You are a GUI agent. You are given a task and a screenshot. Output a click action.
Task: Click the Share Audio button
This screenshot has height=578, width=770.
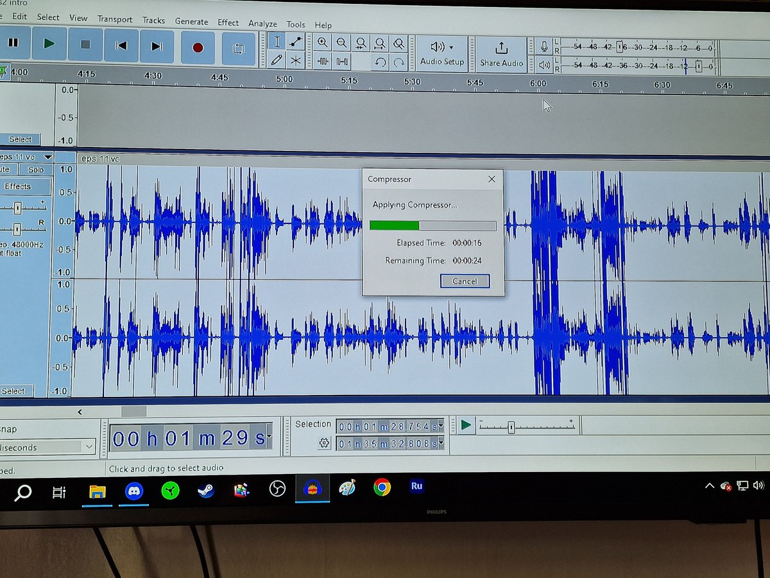[502, 54]
